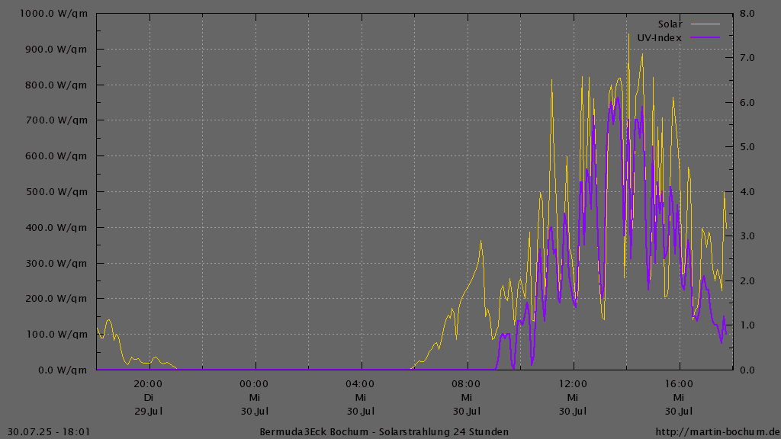Click the 900.0 W/qm axis label

(56, 50)
